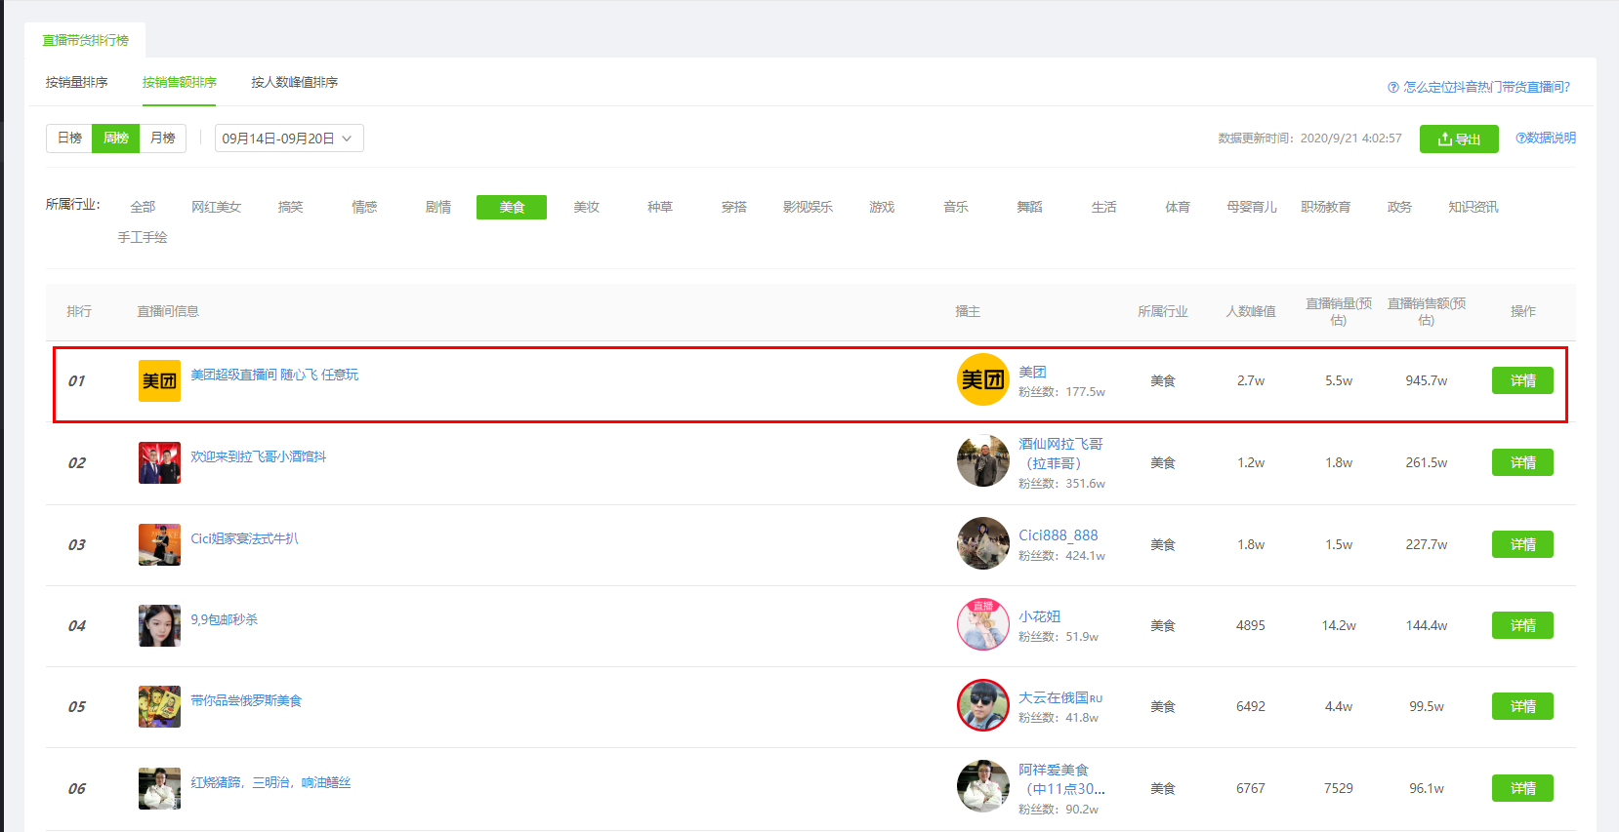Viewport: 1619px width, 832px height.
Task: Open 怎么定位抖音热门带货直播间 help link
Action: (1478, 87)
